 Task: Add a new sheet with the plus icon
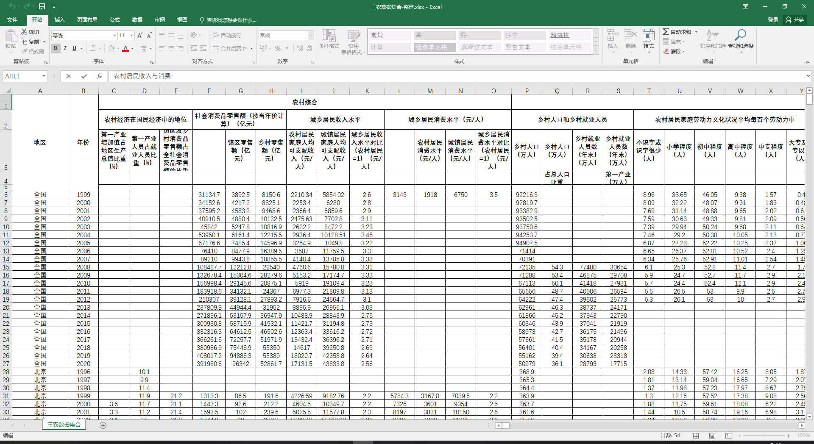[103, 425]
